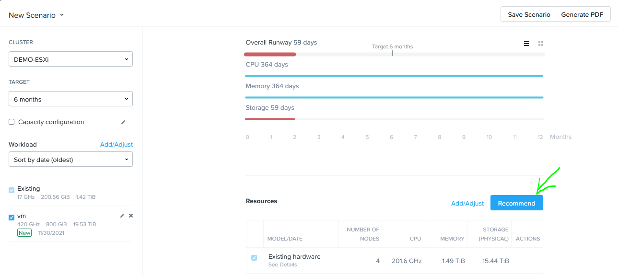This screenshot has width=618, height=276.
Task: Click the 15.44 TiB storage value
Action: click(496, 261)
